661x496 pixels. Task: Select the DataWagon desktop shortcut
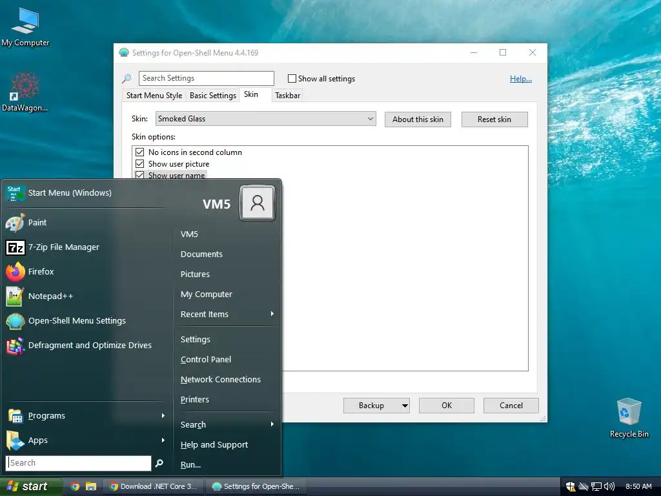25,92
